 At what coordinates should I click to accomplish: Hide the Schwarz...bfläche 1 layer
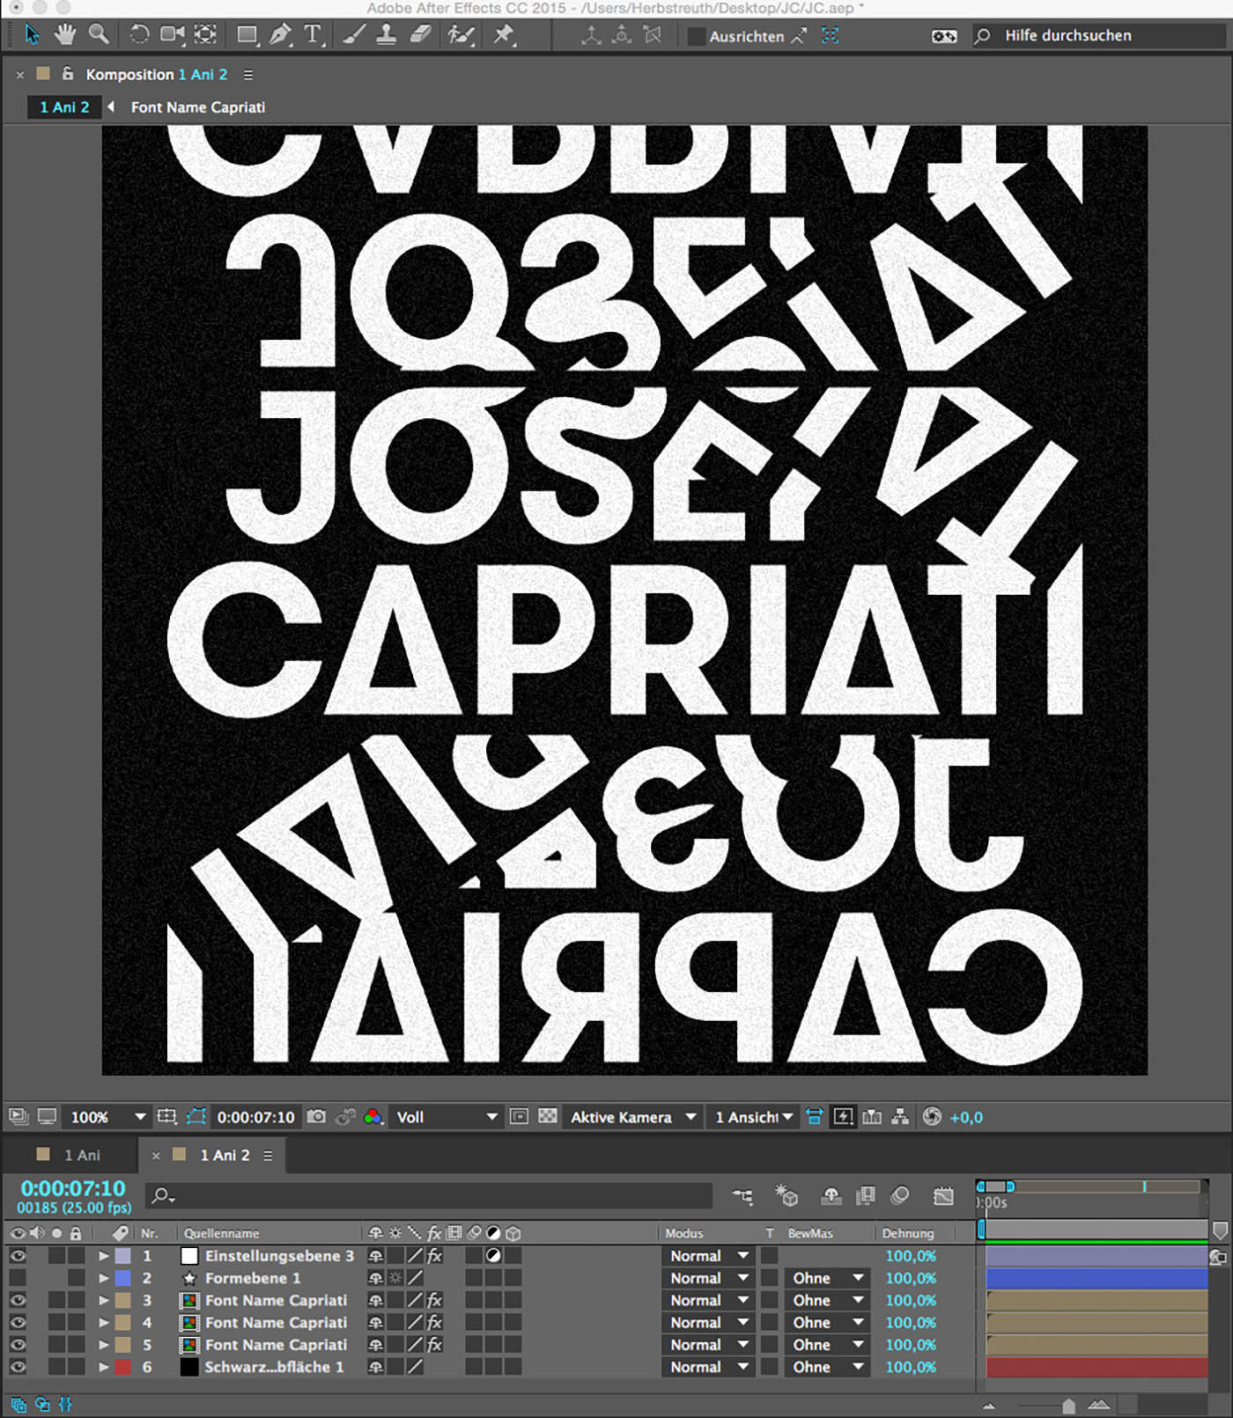point(18,1367)
